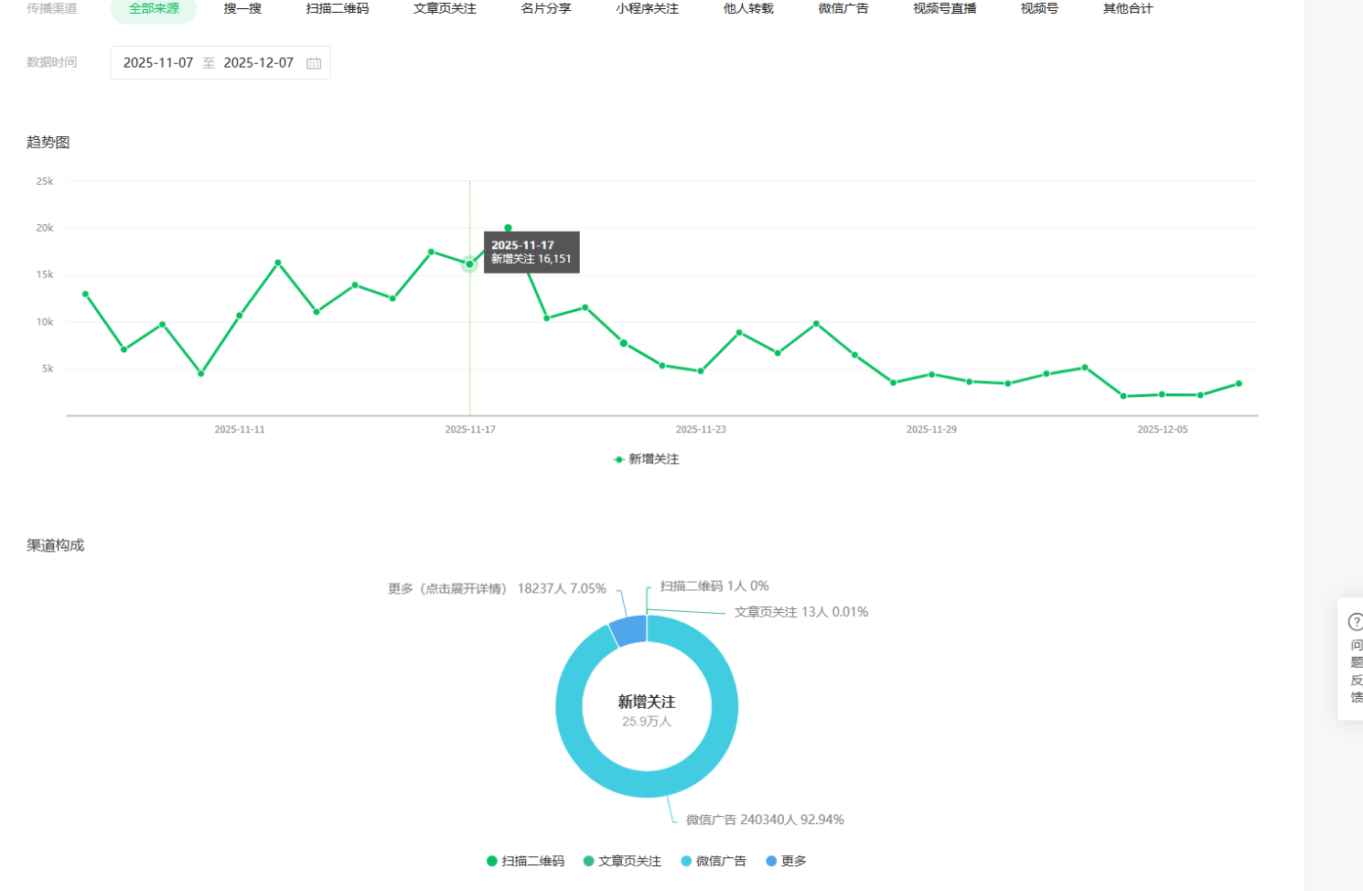This screenshot has height=891, width=1363.
Task: Select the 视频号直播 channel filter
Action: click(x=945, y=8)
